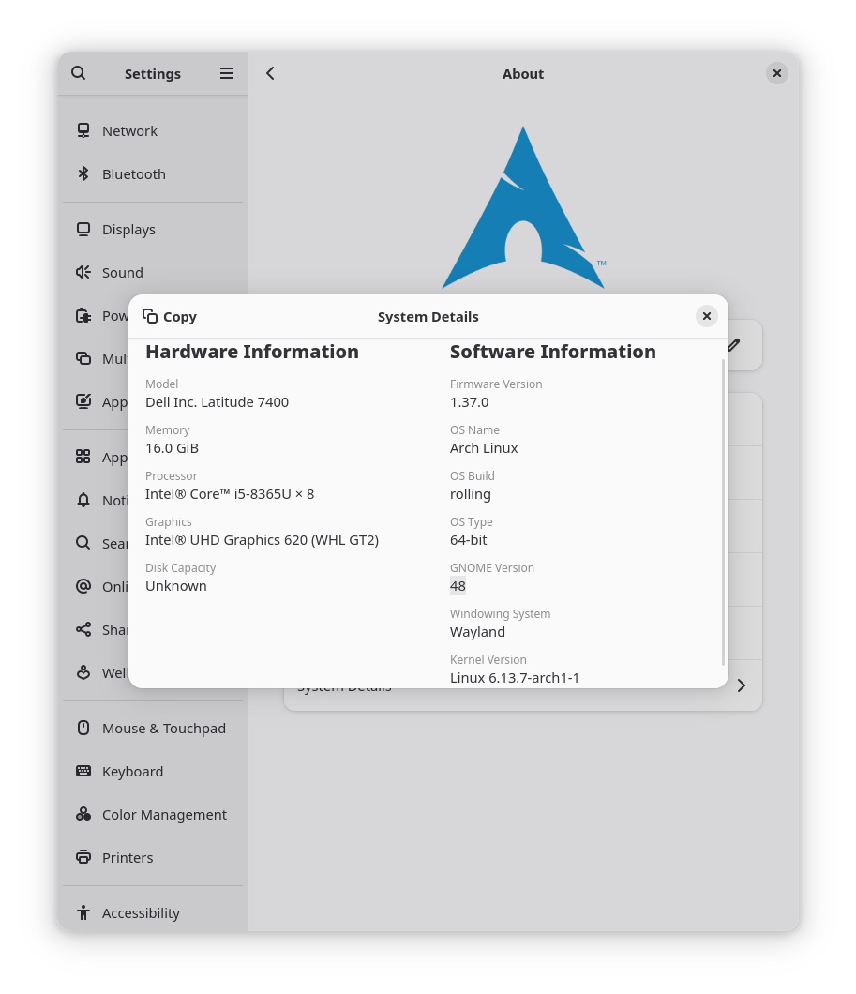856x994 pixels.
Task: Copy the system details to clipboard
Action: tap(170, 316)
